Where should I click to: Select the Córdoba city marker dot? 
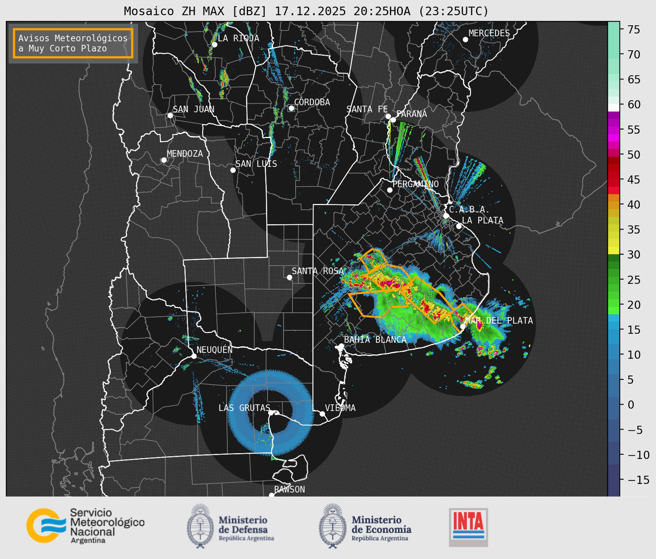291,108
